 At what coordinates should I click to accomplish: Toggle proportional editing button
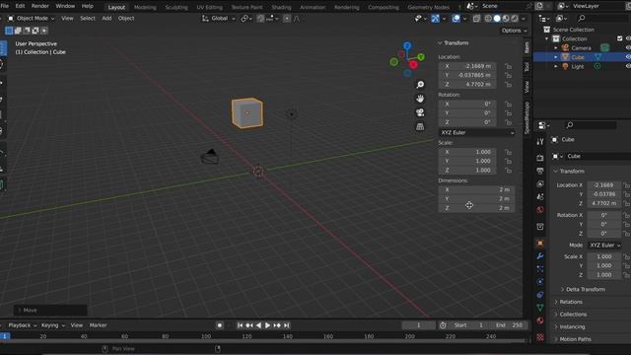[287, 19]
